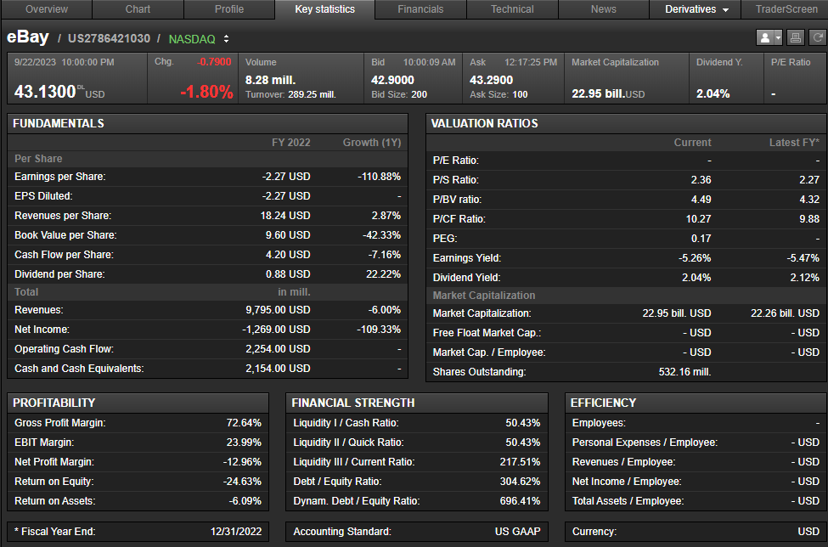Click the "Book Value per Share:" label

[65, 235]
